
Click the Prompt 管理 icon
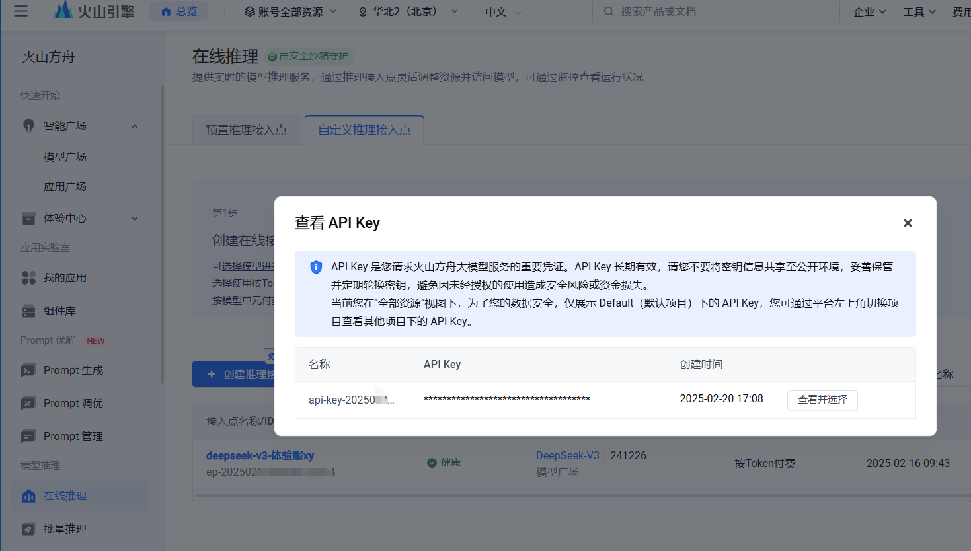28,436
